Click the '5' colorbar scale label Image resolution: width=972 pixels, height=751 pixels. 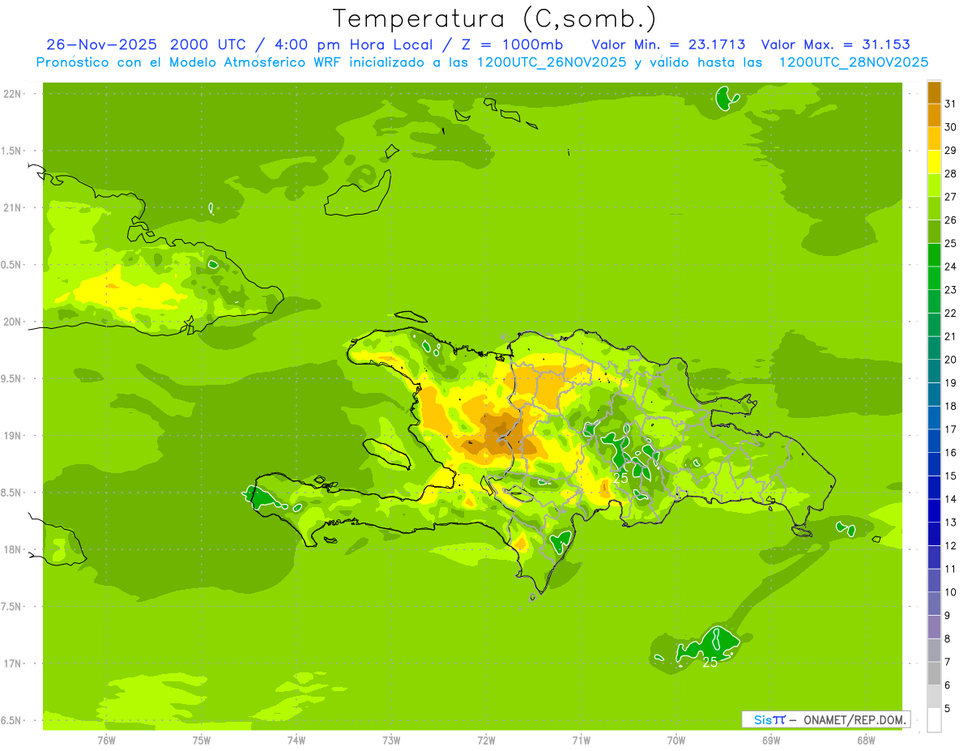point(948,709)
